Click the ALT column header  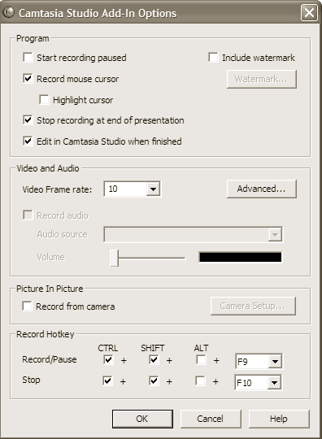[x=201, y=348]
